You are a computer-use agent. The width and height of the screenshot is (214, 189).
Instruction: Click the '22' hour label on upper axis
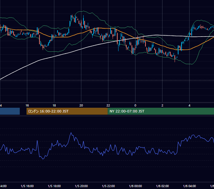point(108,106)
